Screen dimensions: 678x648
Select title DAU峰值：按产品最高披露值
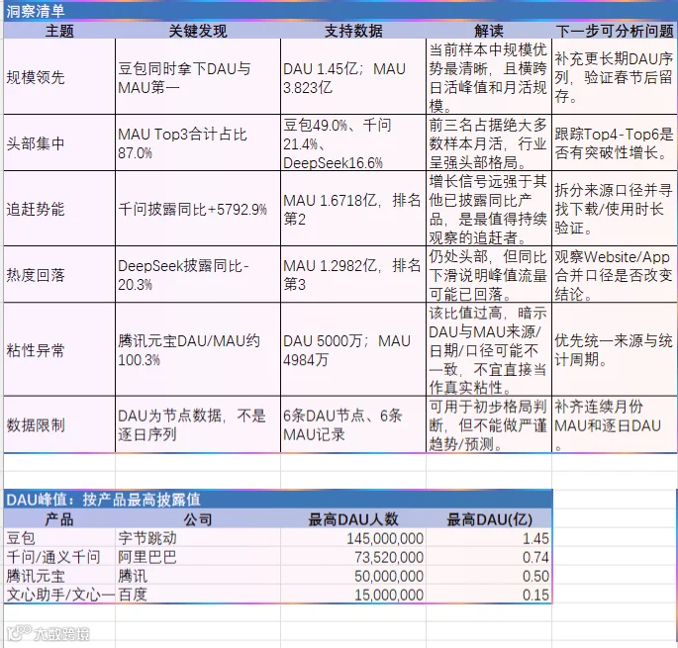[277, 500]
